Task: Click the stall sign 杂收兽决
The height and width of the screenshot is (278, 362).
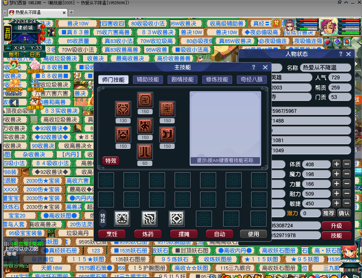Action: click(x=34, y=154)
